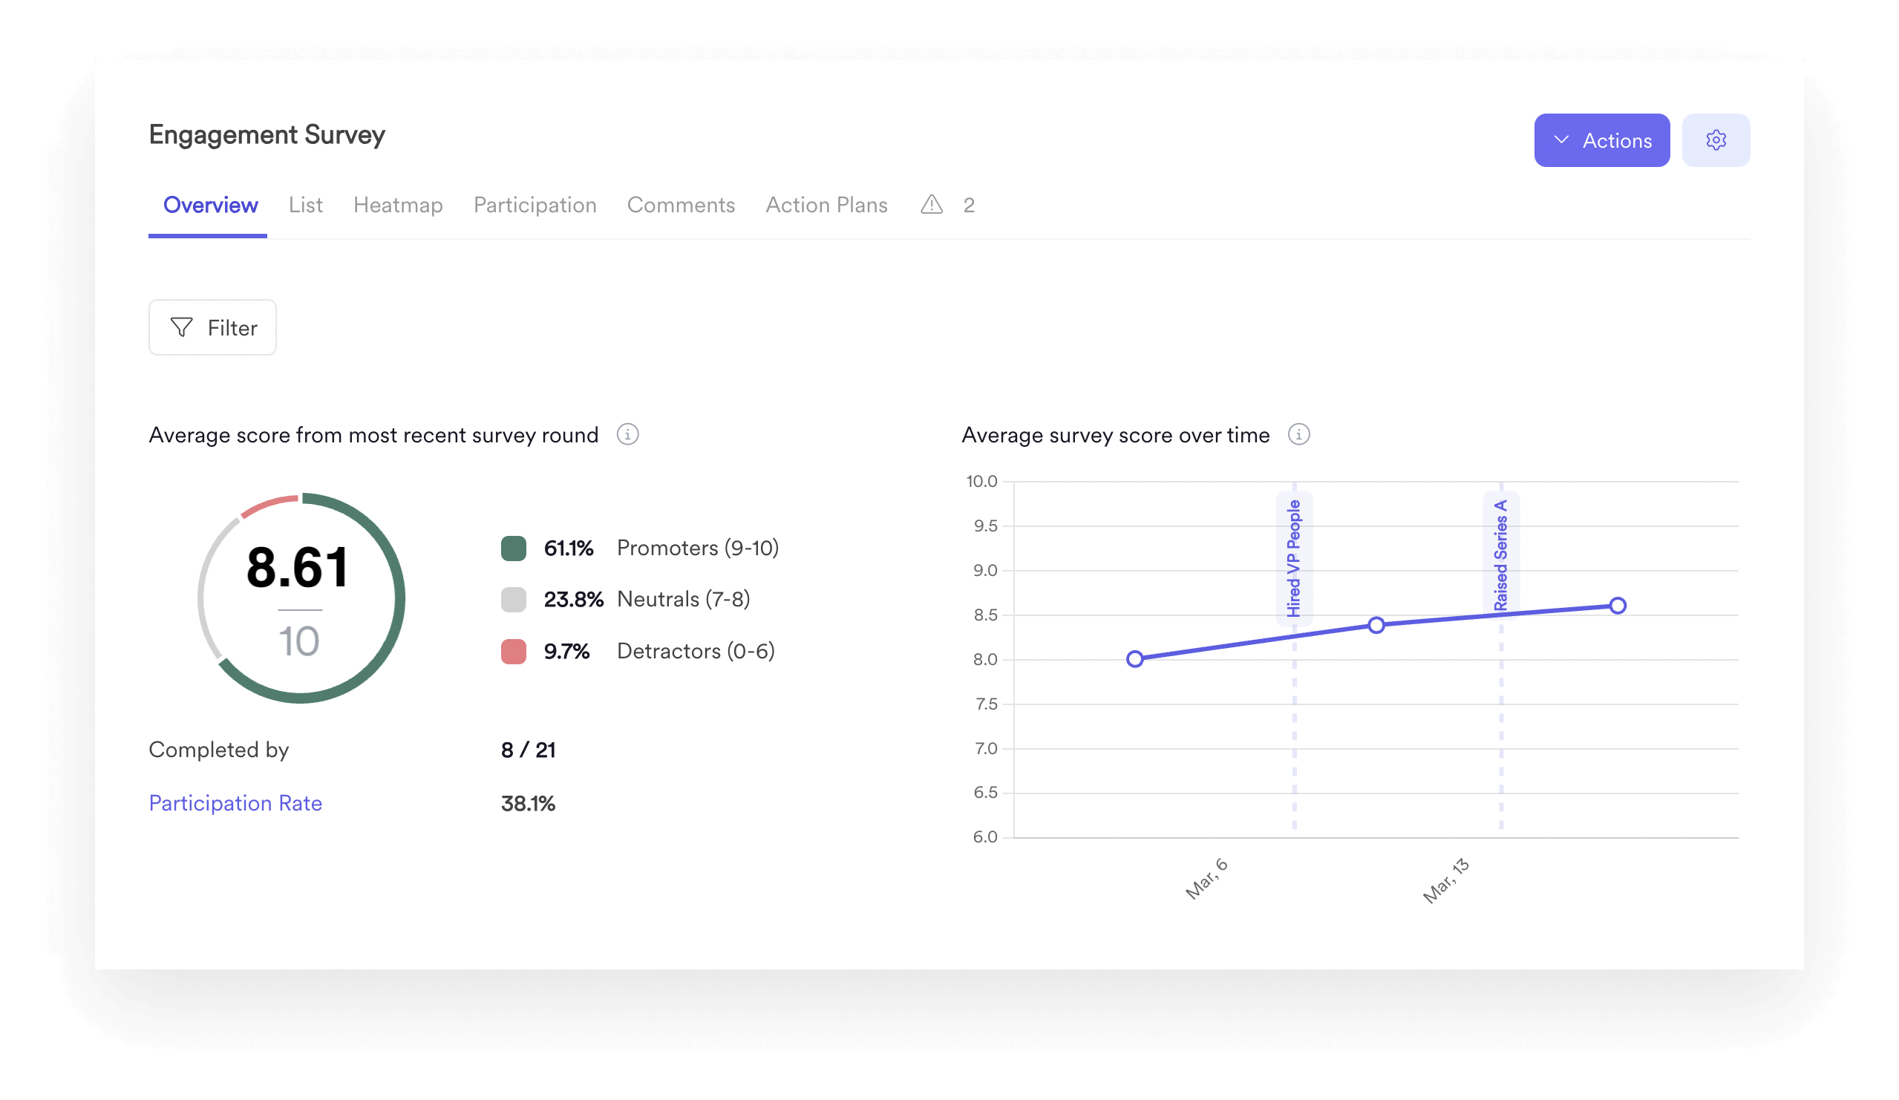Select the Heatmap tab

(x=397, y=206)
